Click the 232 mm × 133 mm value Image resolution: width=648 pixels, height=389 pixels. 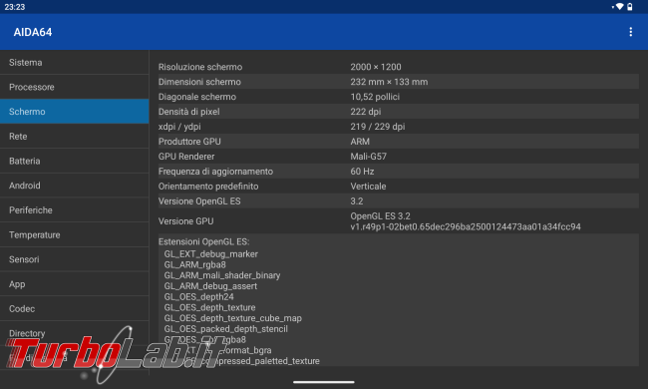[389, 82]
